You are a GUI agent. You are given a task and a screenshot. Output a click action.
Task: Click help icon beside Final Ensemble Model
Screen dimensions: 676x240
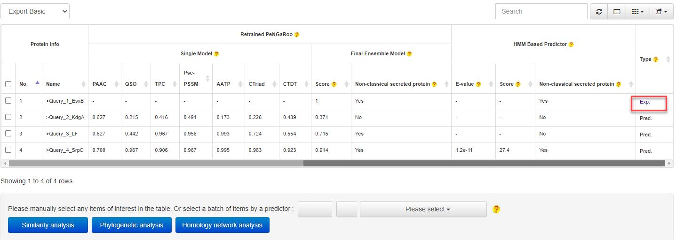pos(409,54)
